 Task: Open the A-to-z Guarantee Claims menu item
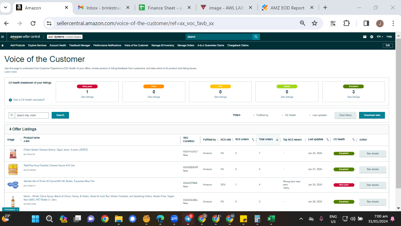coord(211,45)
